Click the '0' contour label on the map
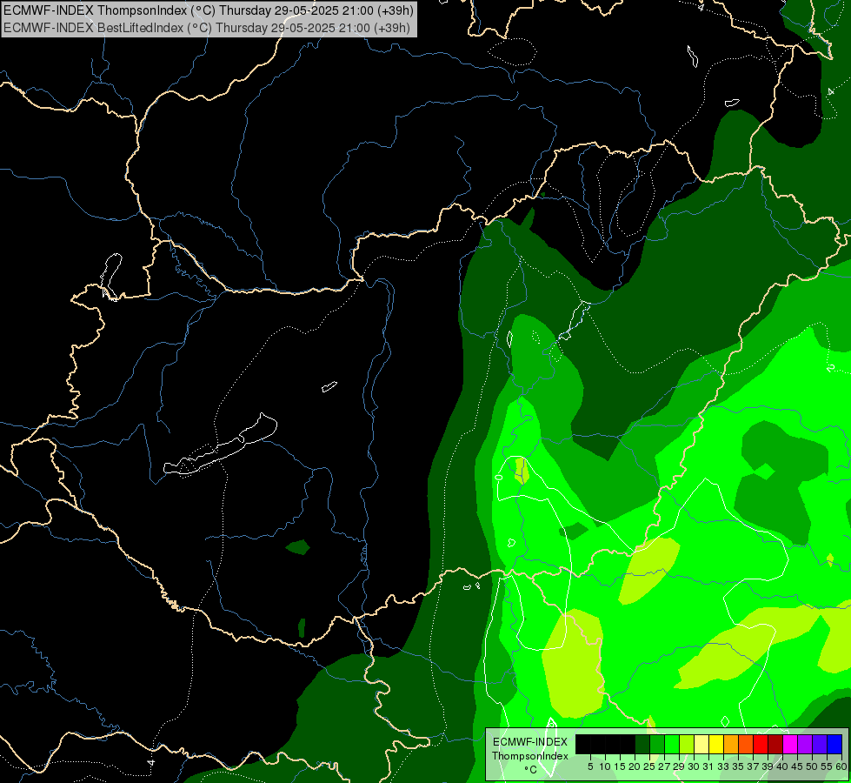The height and width of the screenshot is (783, 851). [499, 477]
